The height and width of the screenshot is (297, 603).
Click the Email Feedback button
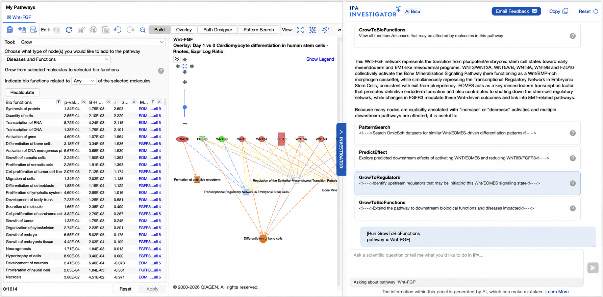coord(516,11)
